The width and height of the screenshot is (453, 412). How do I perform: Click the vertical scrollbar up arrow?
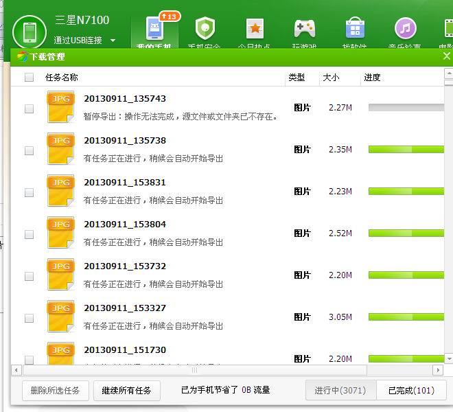point(449,73)
